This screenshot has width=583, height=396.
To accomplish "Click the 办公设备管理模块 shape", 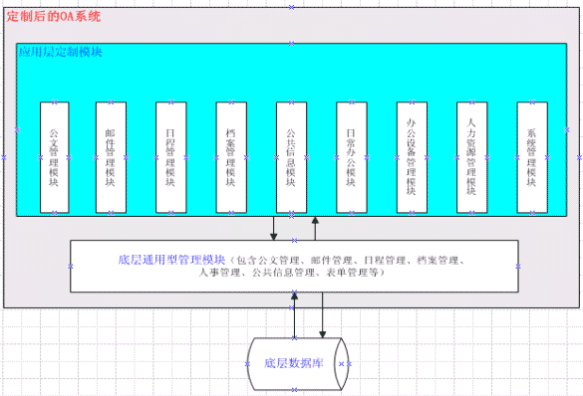I will 412,157.
